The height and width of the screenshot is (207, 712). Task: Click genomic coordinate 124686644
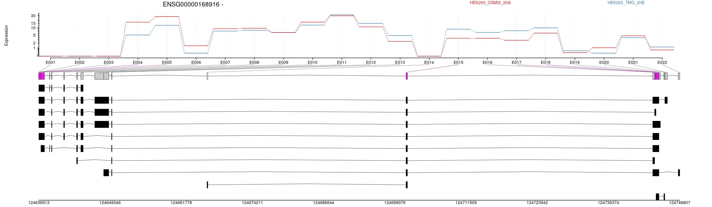[324, 203]
